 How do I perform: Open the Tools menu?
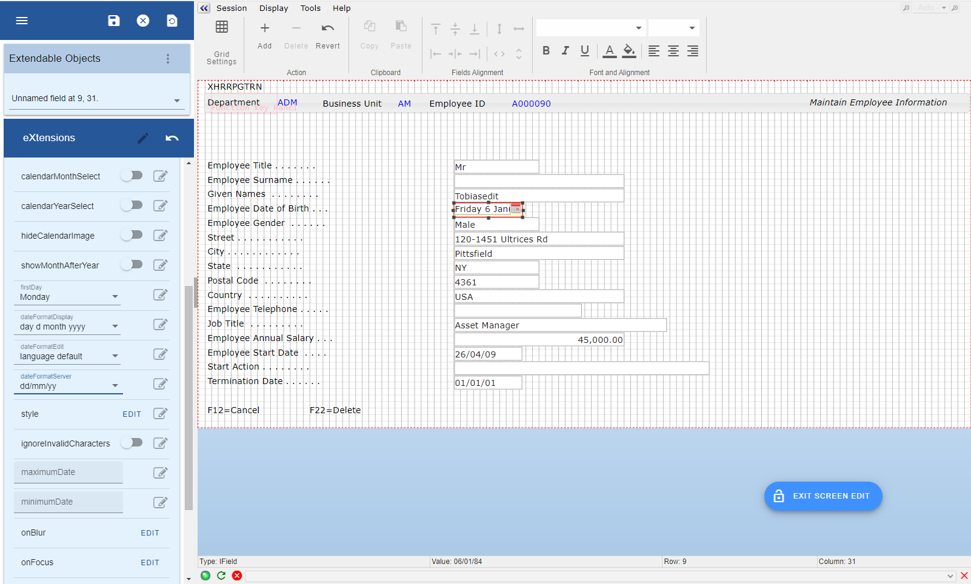[x=310, y=8]
